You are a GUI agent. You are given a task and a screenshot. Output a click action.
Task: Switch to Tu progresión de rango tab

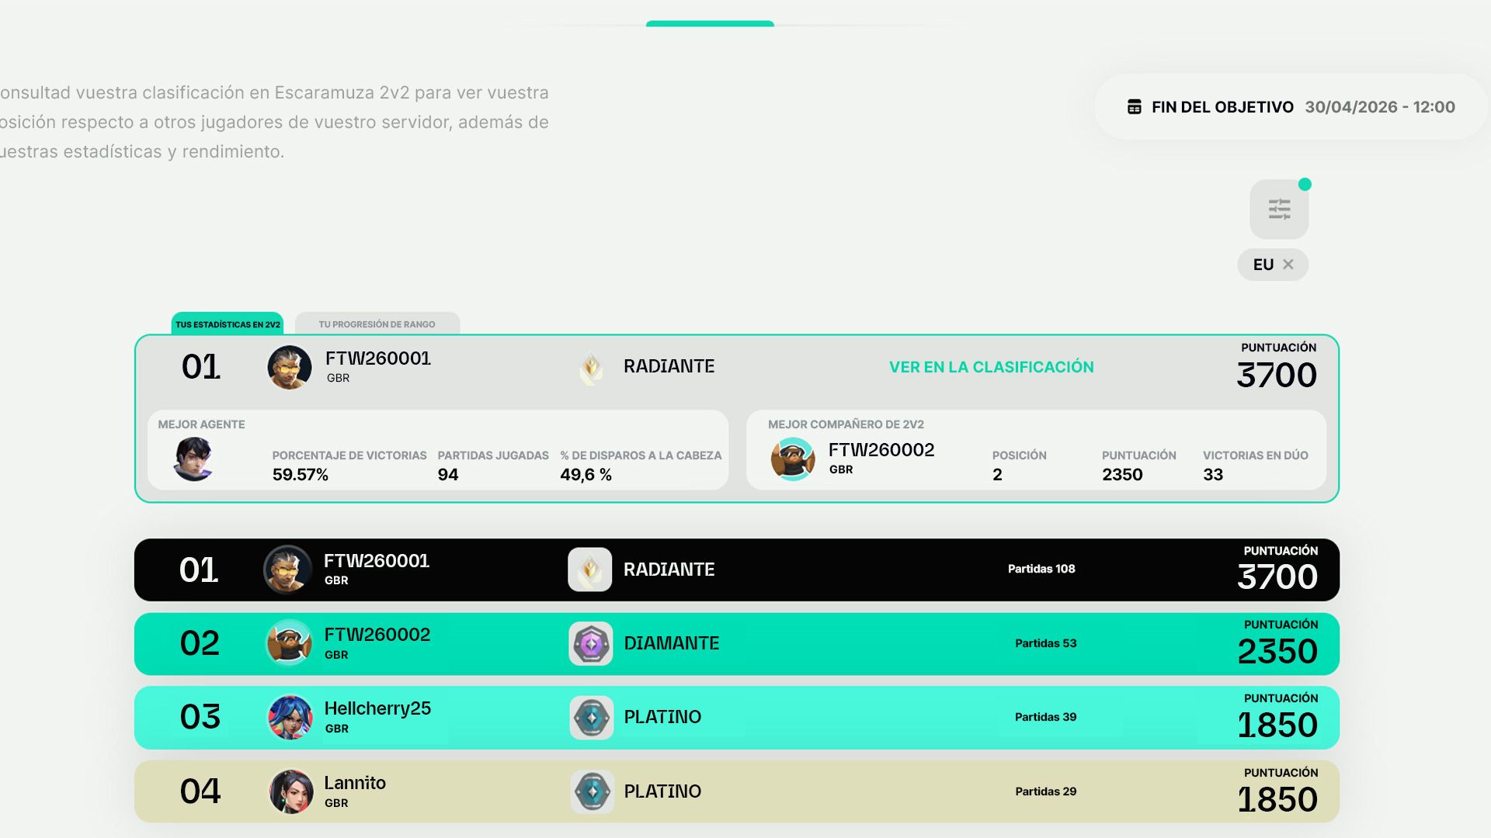pyautogui.click(x=377, y=324)
